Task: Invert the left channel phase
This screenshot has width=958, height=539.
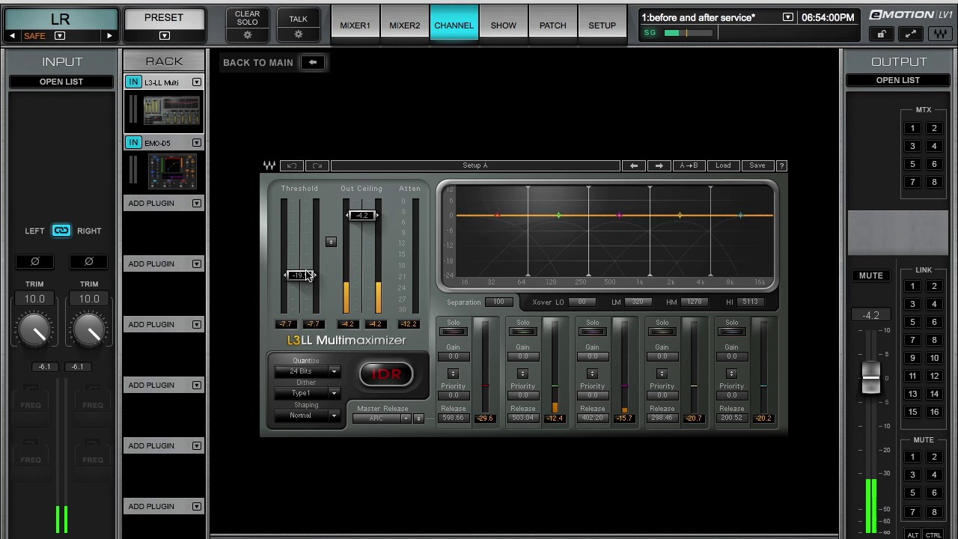Action: click(34, 261)
